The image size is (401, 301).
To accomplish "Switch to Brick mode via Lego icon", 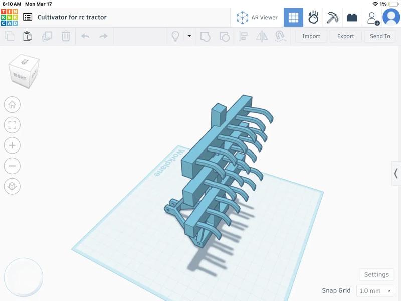I will (x=351, y=17).
